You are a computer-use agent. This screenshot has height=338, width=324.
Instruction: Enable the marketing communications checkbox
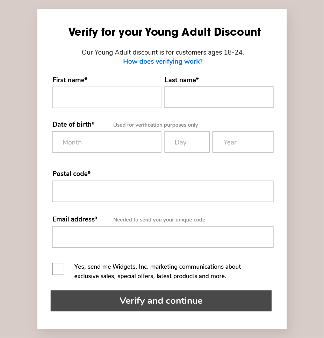click(58, 269)
